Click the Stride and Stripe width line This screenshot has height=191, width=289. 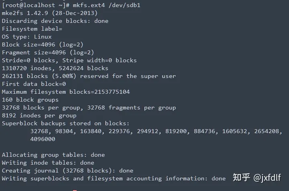coord(69,60)
